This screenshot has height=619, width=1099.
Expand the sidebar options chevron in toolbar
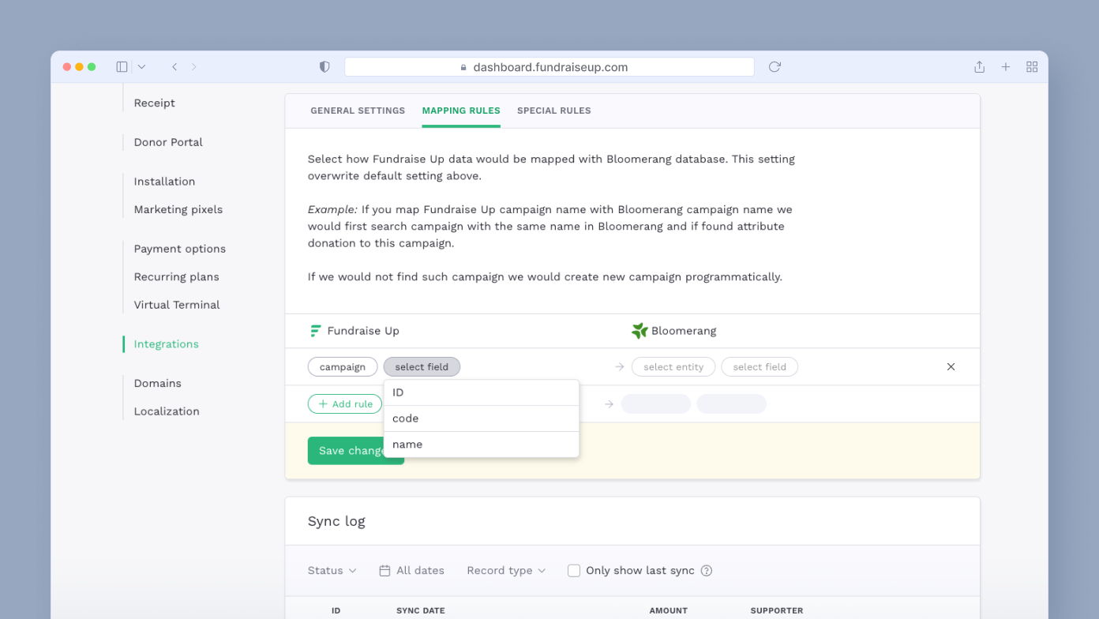coord(141,67)
